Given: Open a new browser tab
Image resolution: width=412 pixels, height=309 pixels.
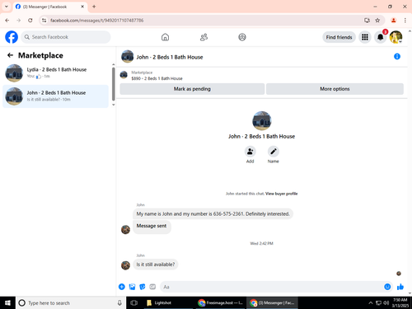Looking at the screenshot, I should tap(94, 7).
